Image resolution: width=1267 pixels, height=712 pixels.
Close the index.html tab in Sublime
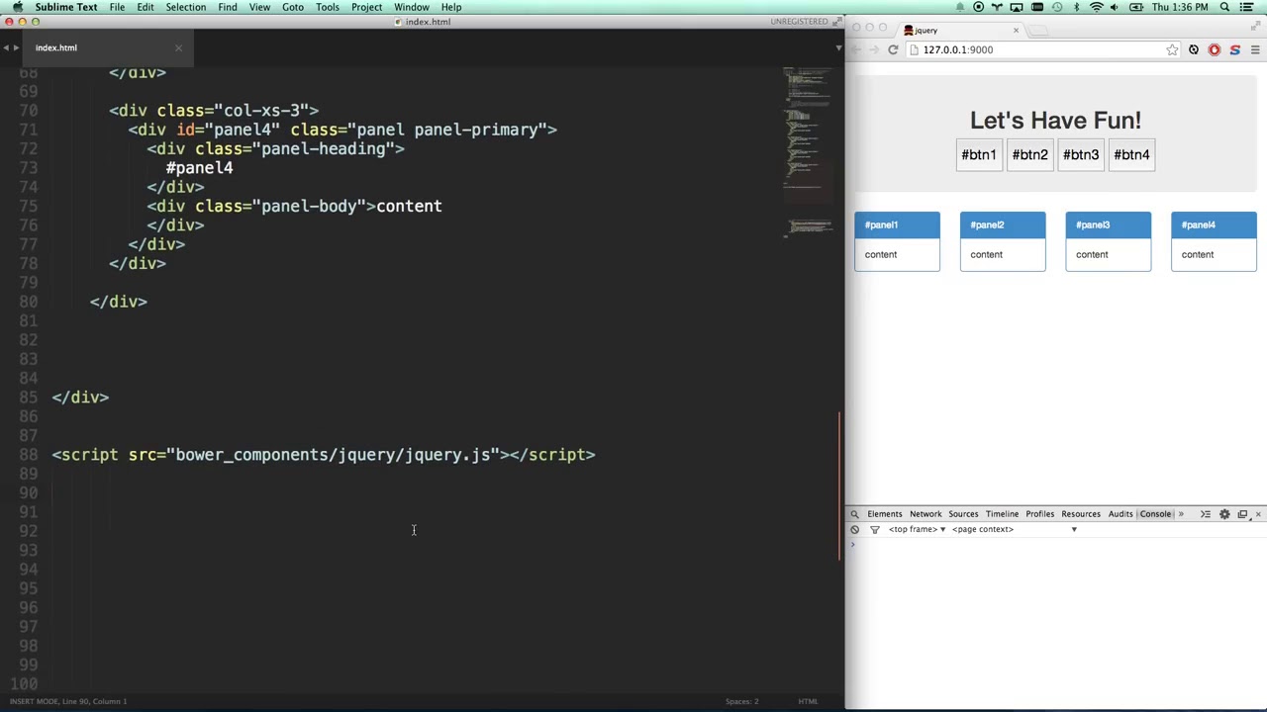[178, 47]
